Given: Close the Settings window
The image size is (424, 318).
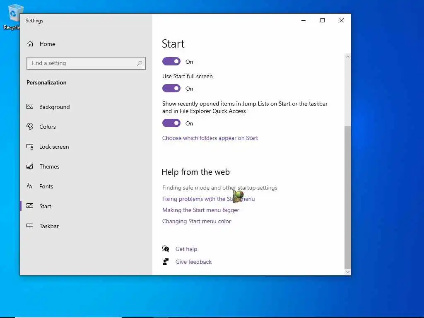Looking at the screenshot, I should click(342, 20).
